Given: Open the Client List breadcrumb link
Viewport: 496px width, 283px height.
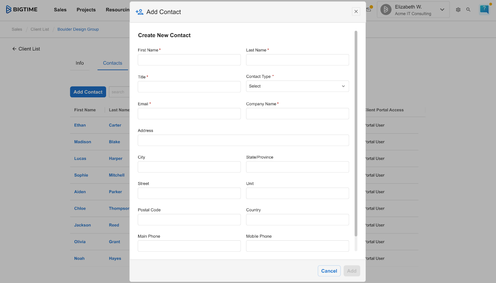Looking at the screenshot, I should (40, 29).
